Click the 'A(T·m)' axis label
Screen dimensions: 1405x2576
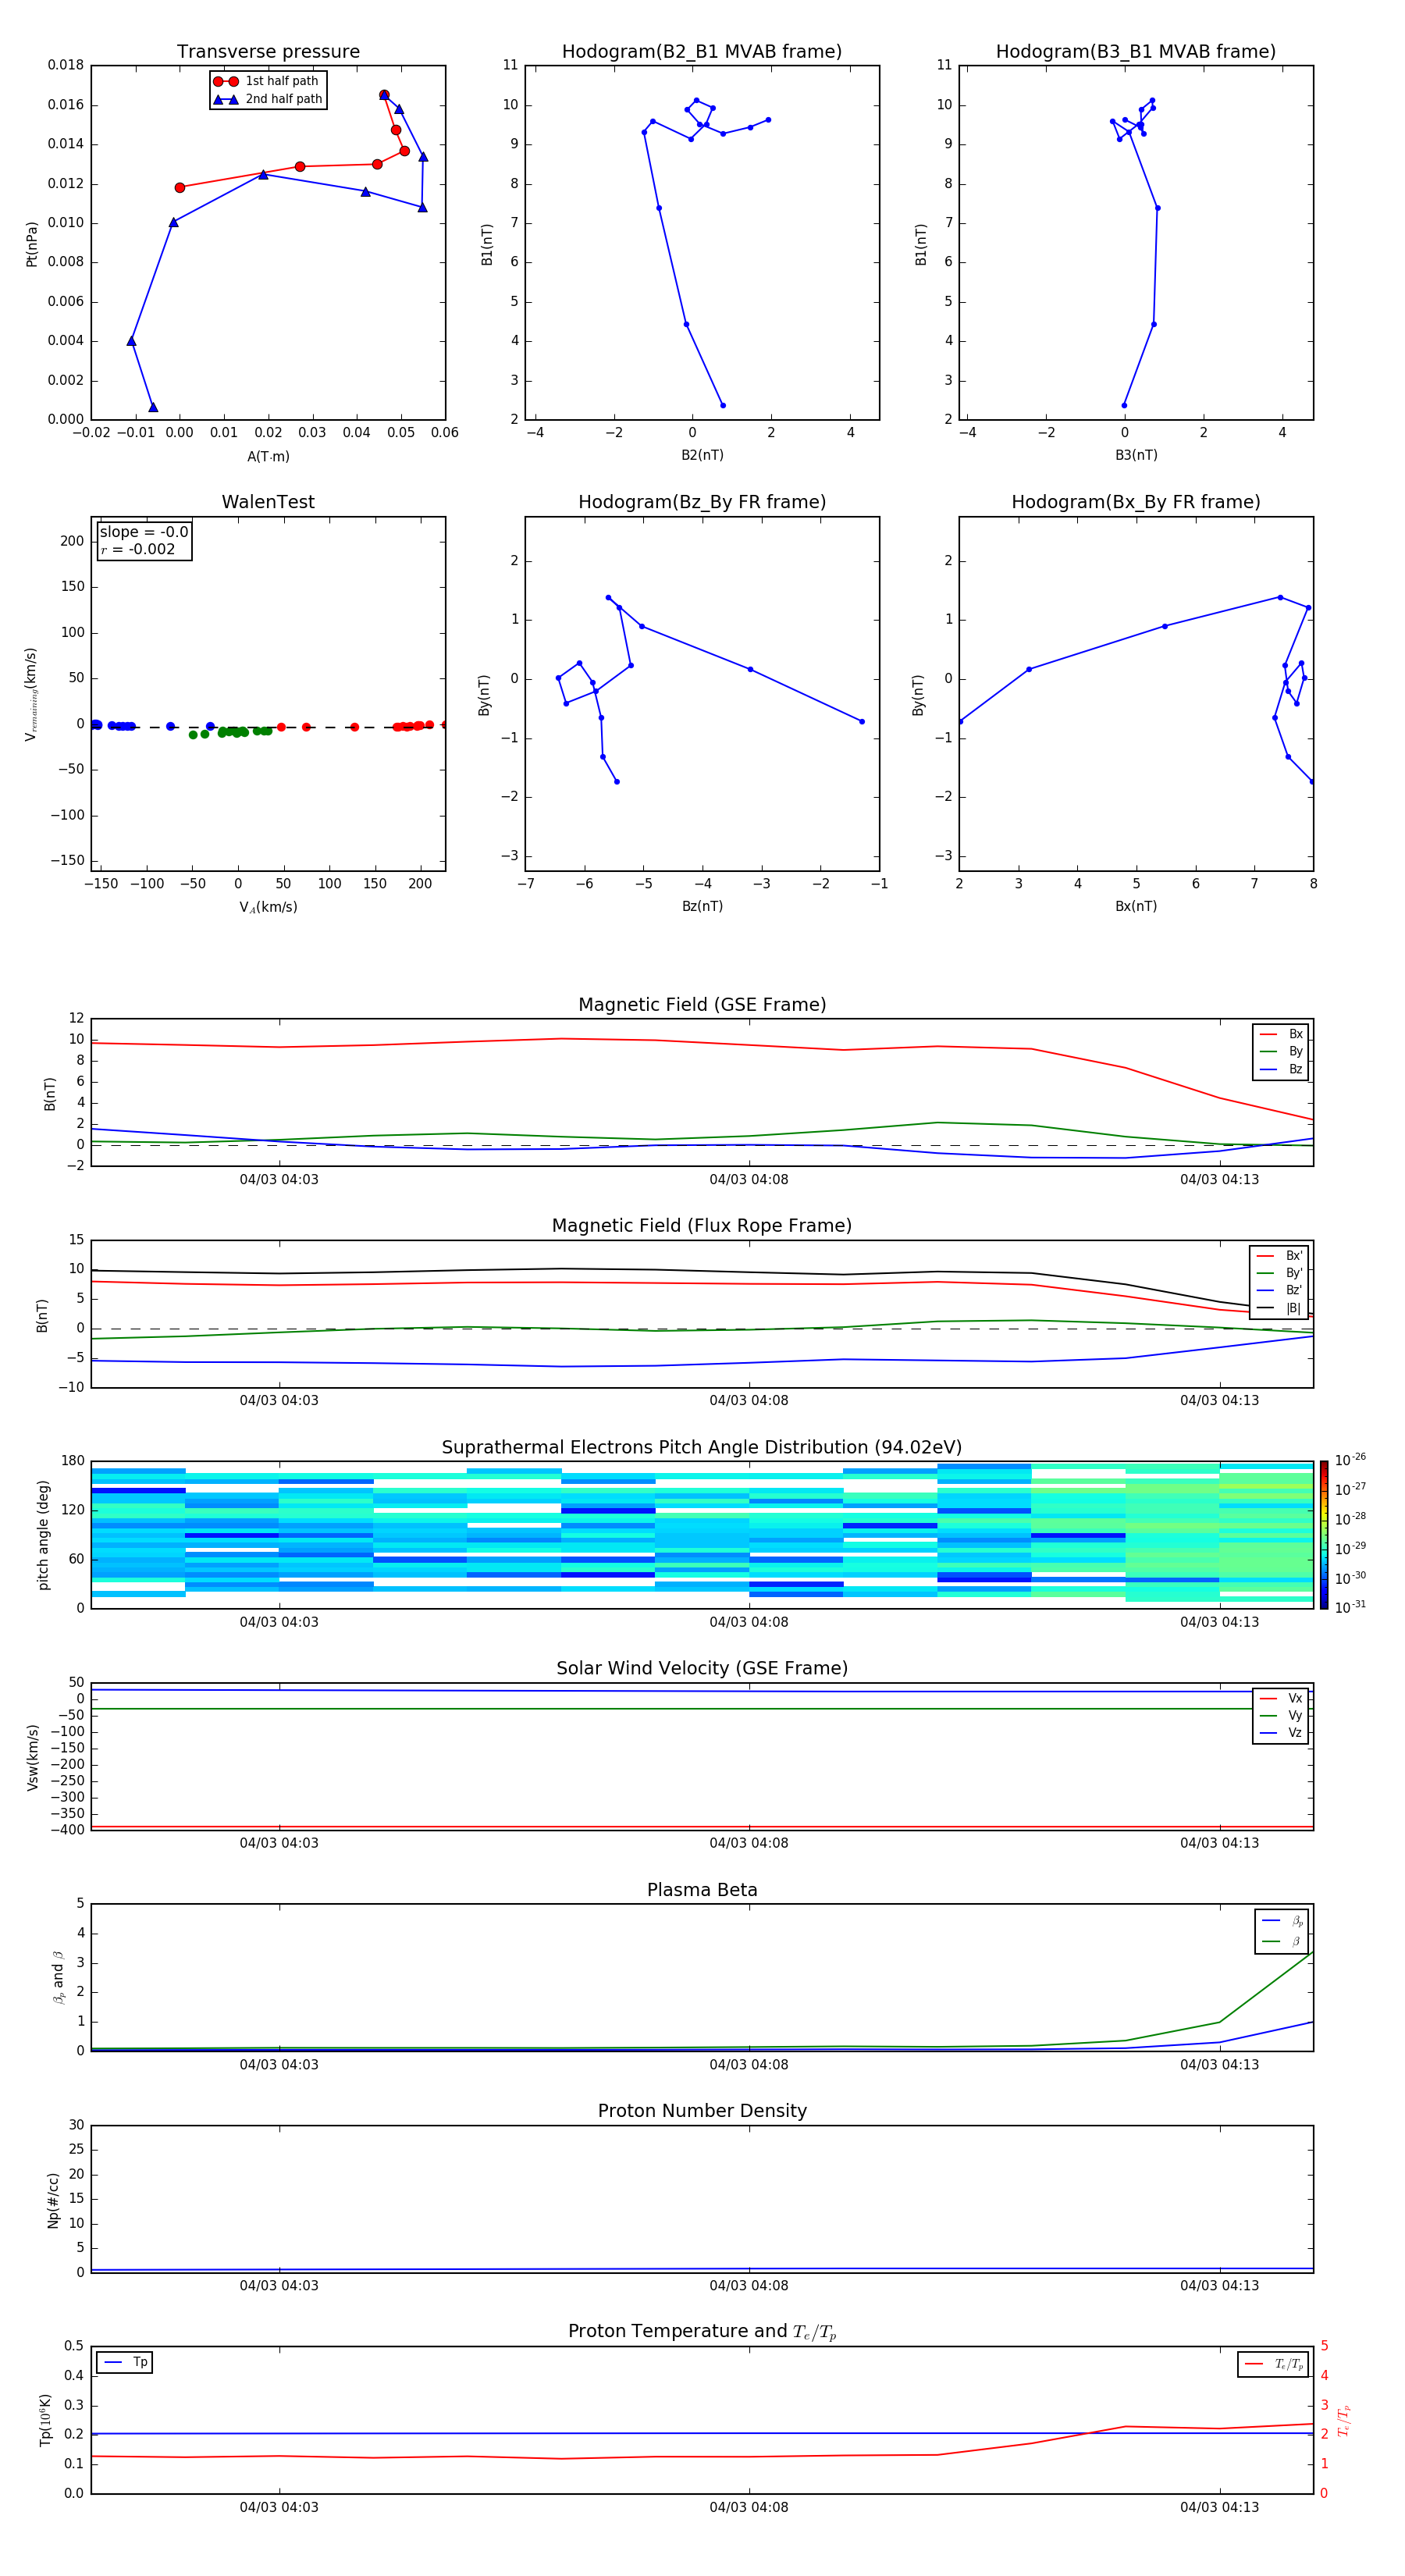click(x=268, y=457)
